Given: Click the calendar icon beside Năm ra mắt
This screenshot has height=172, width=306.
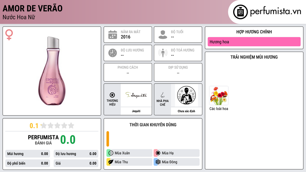Looking at the screenshot, I should point(113,35).
